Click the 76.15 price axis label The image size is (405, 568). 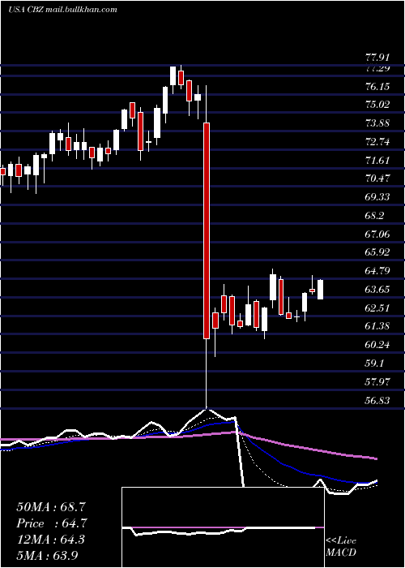(x=377, y=87)
